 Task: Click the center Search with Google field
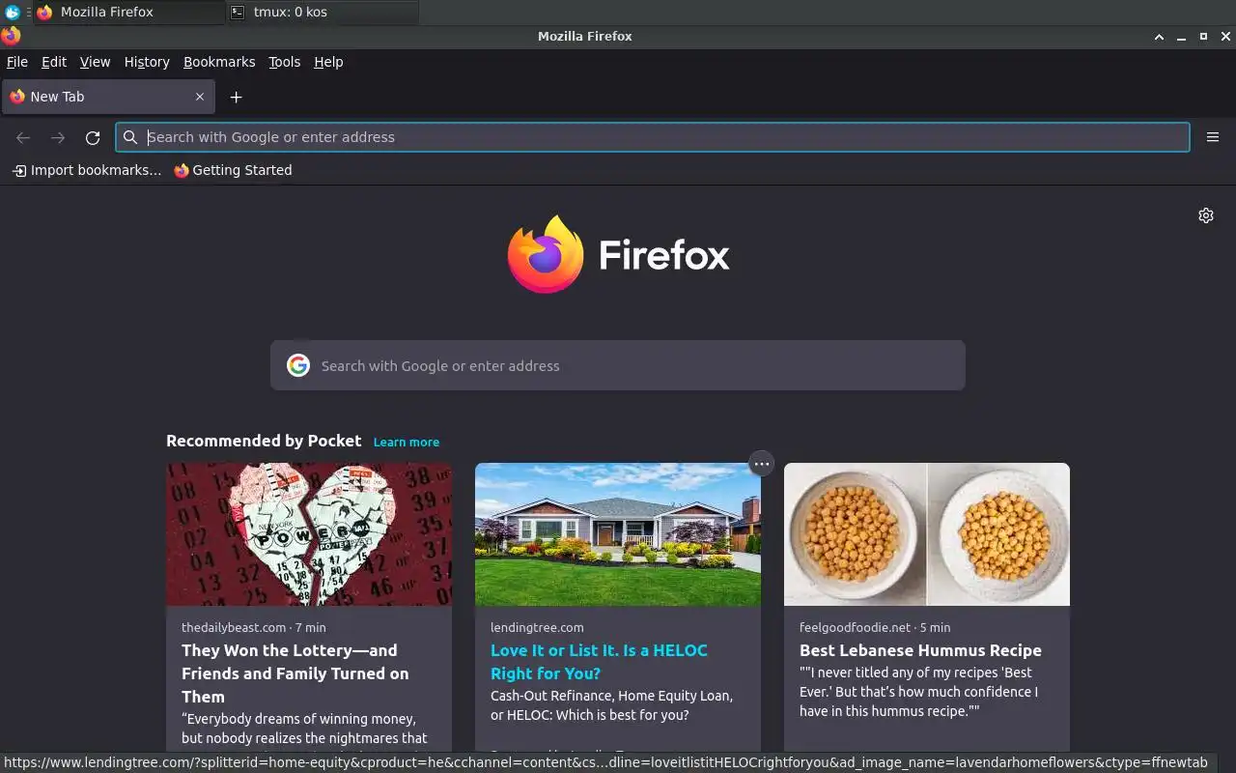[618, 365]
